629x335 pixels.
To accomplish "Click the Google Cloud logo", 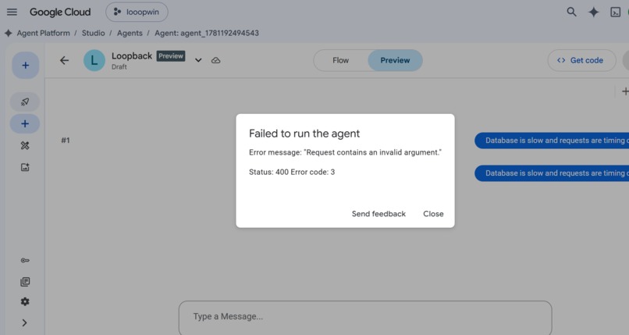I will [60, 12].
